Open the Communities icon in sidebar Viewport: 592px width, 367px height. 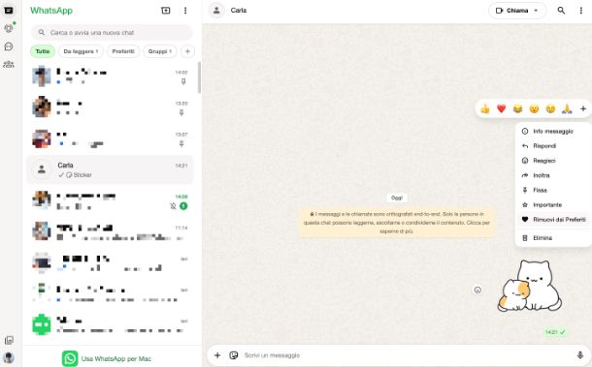click(x=9, y=65)
